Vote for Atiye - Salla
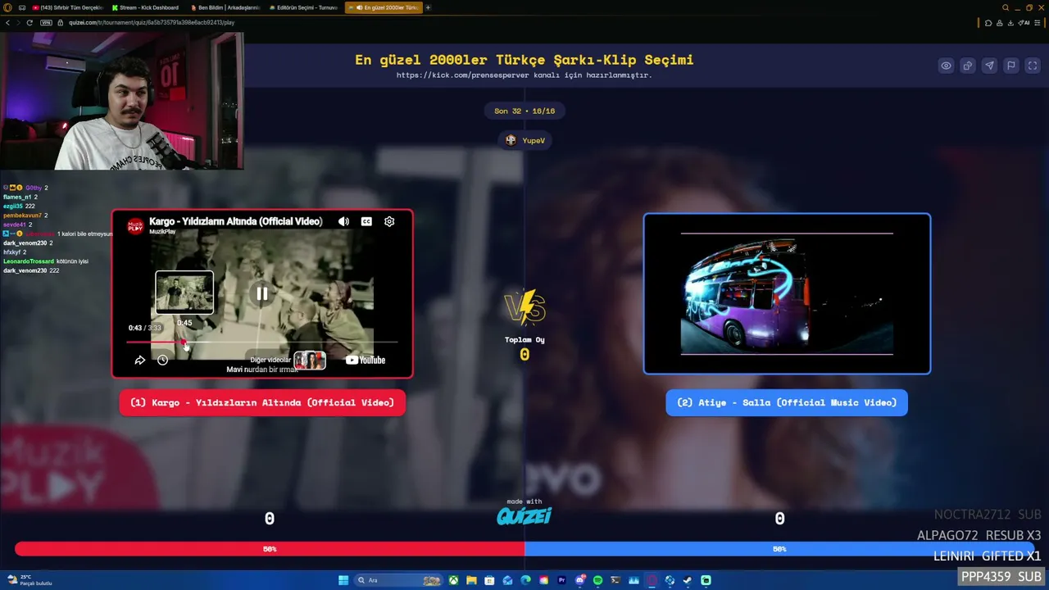The height and width of the screenshot is (590, 1049). point(787,402)
